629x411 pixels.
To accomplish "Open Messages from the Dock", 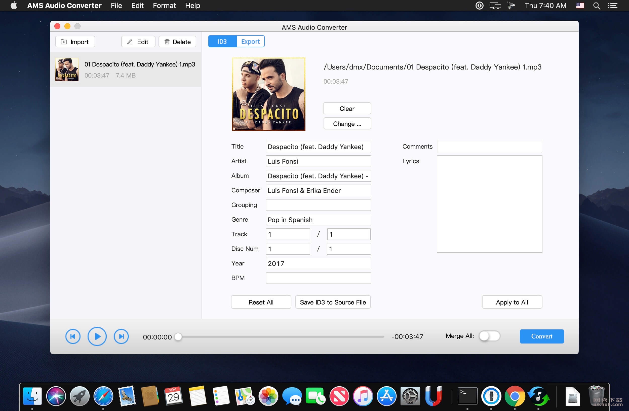I will click(x=292, y=396).
